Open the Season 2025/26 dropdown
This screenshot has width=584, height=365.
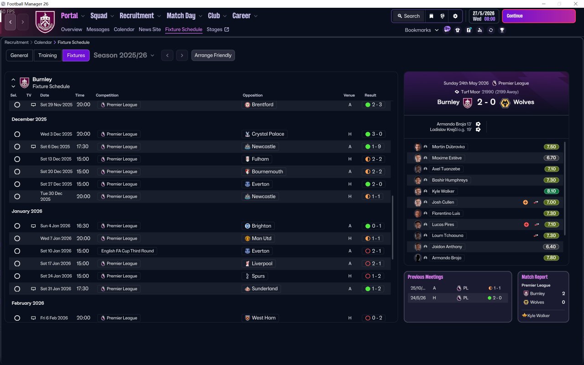(x=124, y=55)
